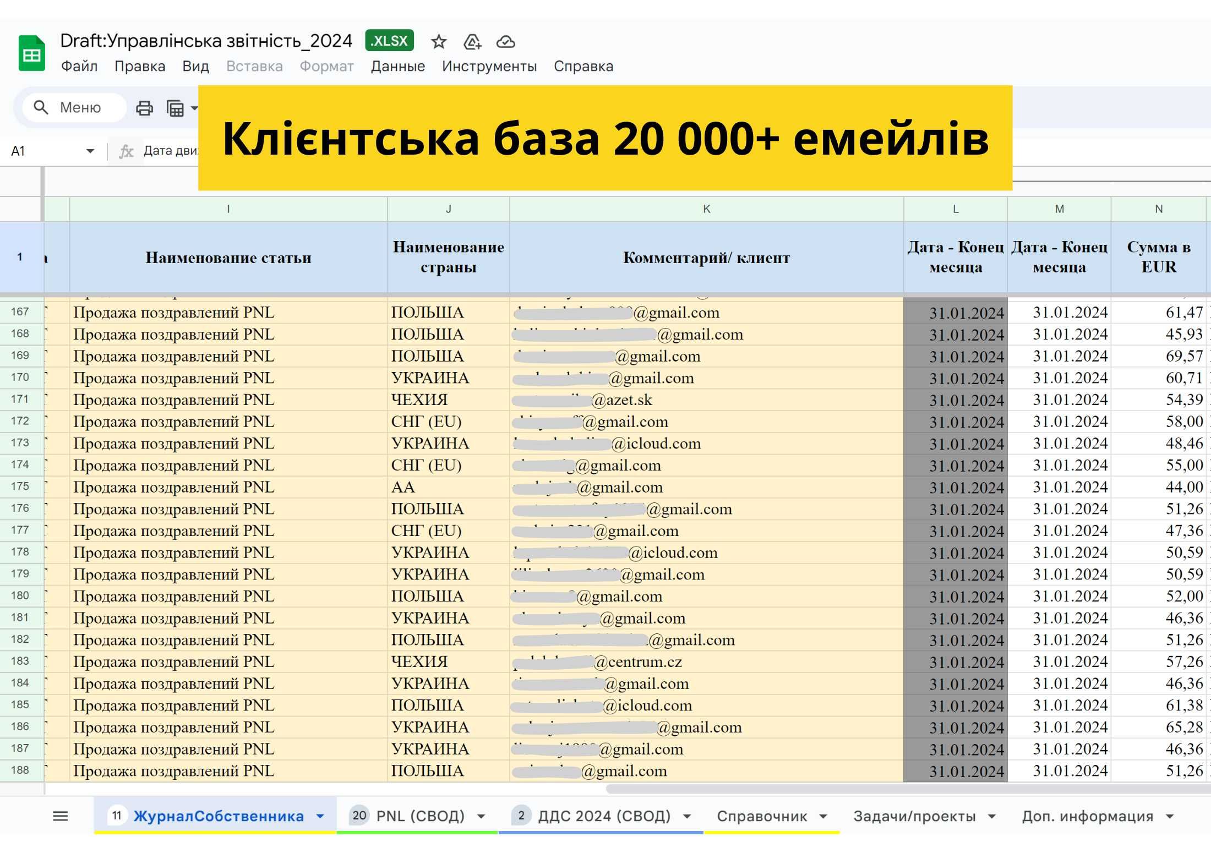Open the Вид menu
Screen dimensions: 1211x853
coord(195,67)
